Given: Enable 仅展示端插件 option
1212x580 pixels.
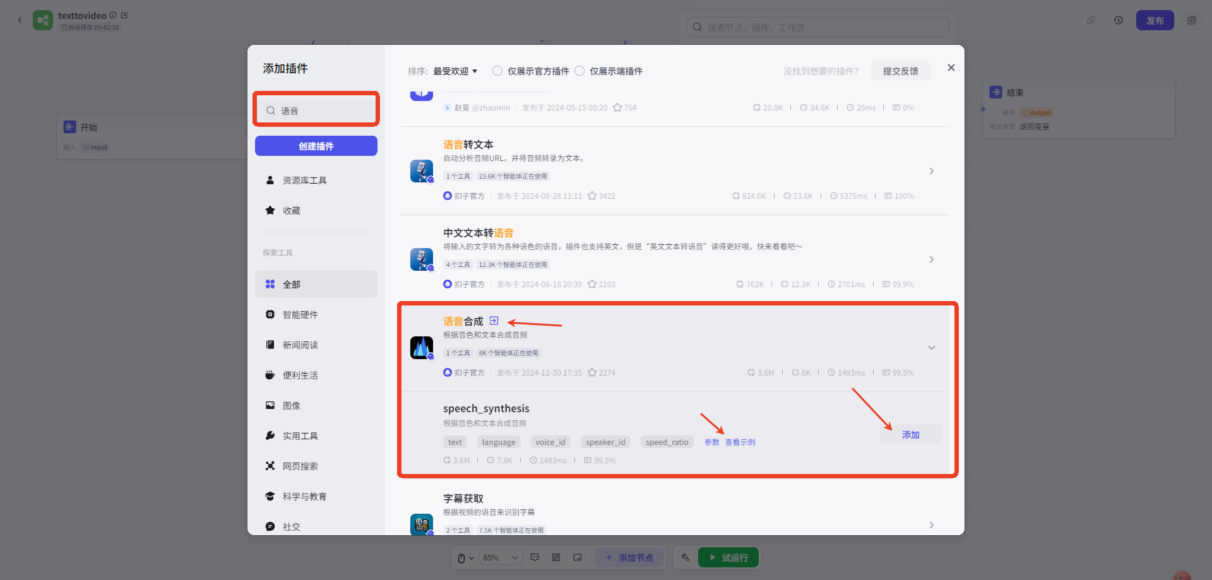Looking at the screenshot, I should (579, 71).
